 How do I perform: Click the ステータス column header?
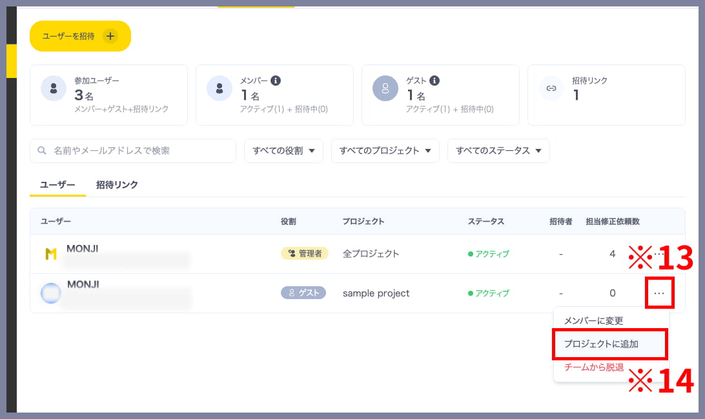pos(486,221)
